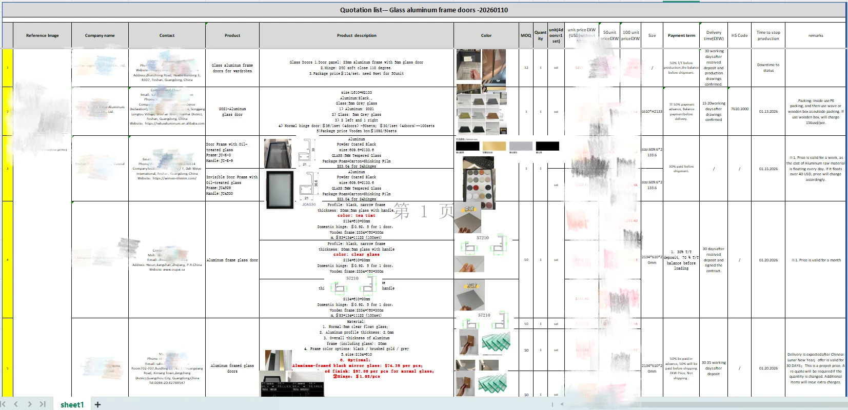Jump to the last sheet with the navigation arrow

pyautogui.click(x=43, y=404)
